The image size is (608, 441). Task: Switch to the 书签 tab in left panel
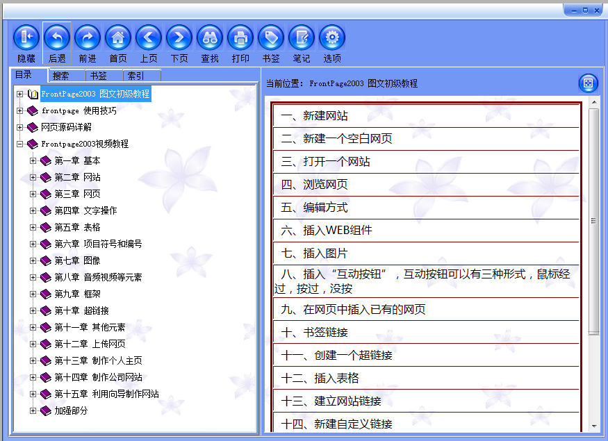[104, 76]
